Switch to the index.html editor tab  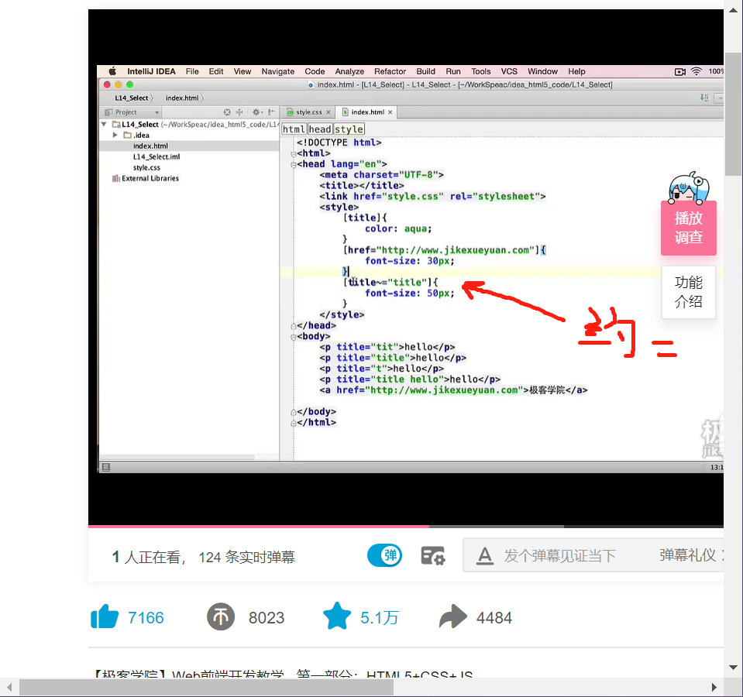[x=367, y=112]
